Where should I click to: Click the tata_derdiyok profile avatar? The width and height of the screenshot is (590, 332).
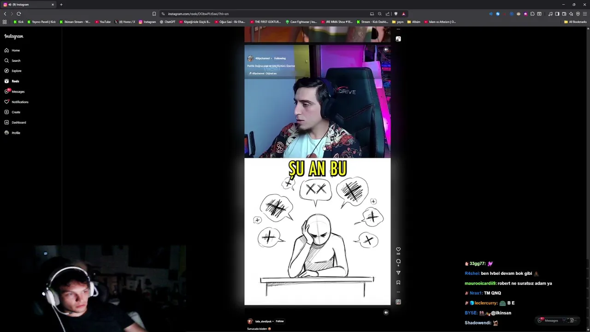click(250, 321)
